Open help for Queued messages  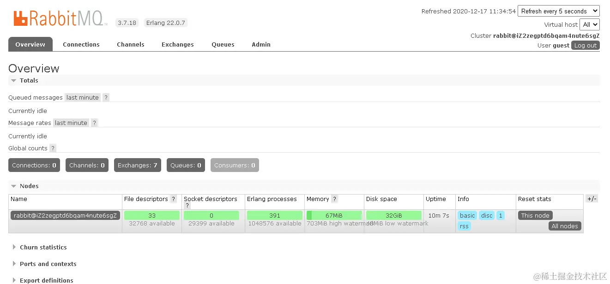[x=106, y=97]
